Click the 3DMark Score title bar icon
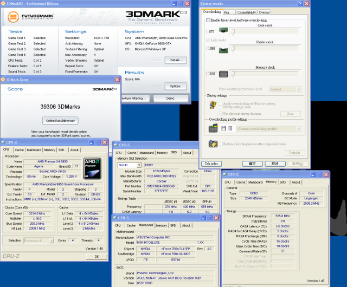Viewport: 347px width, 287px height. [3, 80]
